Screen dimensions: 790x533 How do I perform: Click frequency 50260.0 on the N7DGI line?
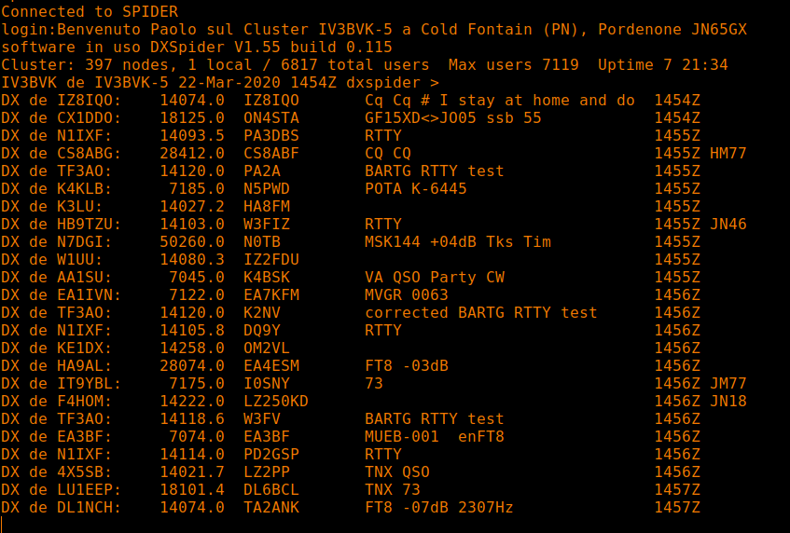point(192,241)
